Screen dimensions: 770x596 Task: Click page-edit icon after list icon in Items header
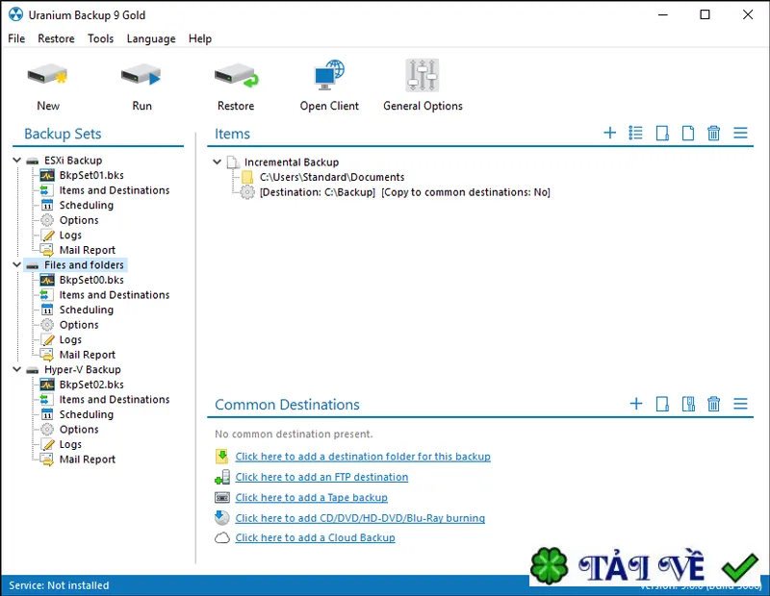tap(662, 133)
